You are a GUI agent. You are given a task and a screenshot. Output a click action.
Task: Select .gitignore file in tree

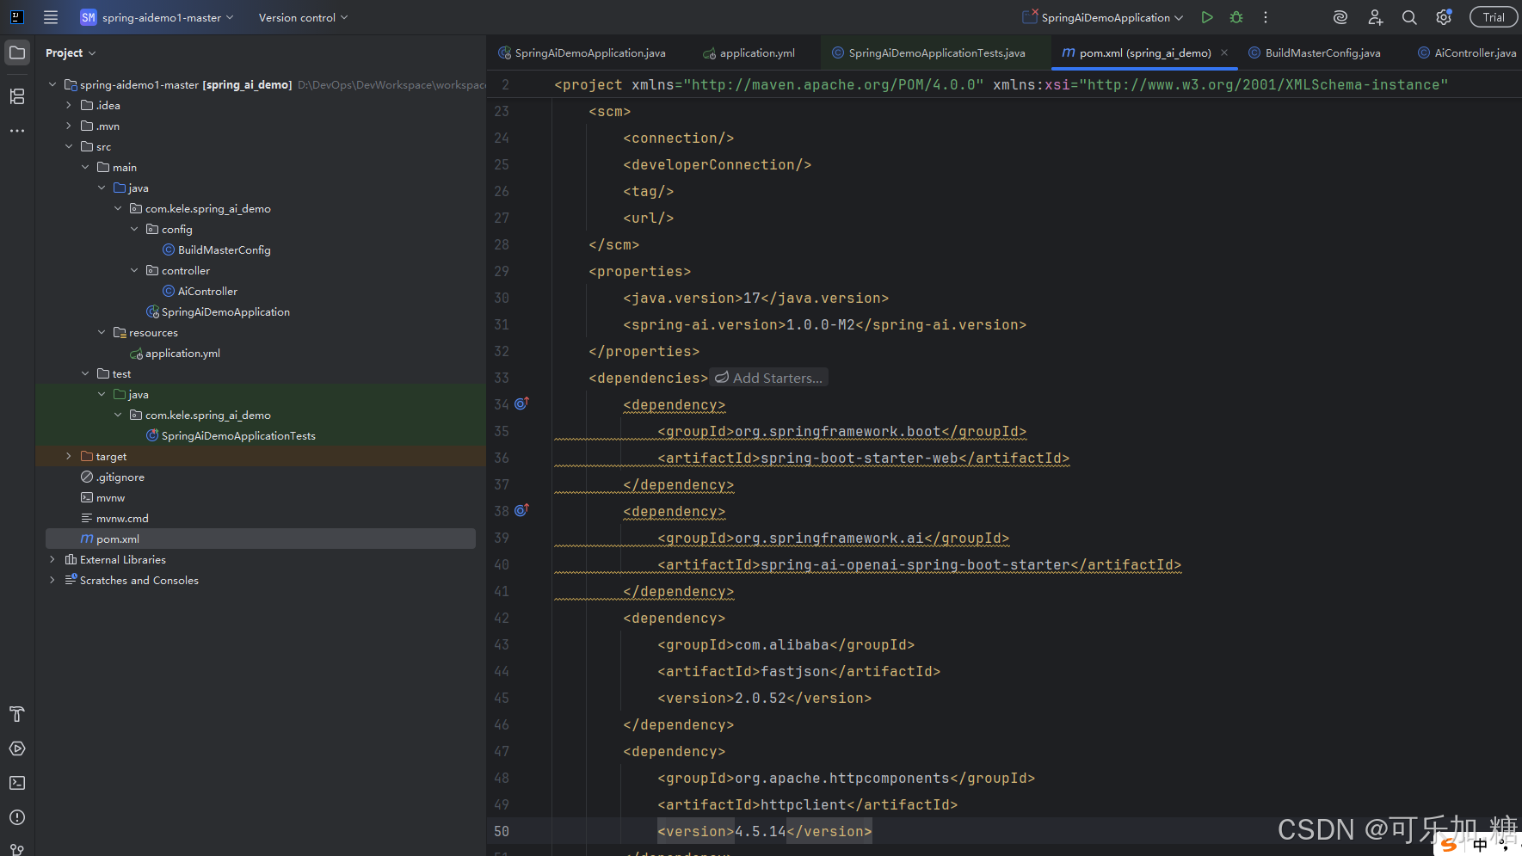pyautogui.click(x=113, y=477)
